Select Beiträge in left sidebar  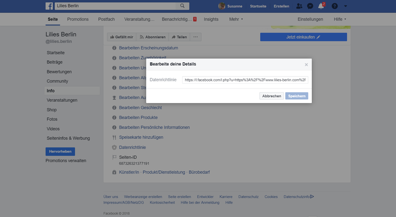(x=54, y=62)
